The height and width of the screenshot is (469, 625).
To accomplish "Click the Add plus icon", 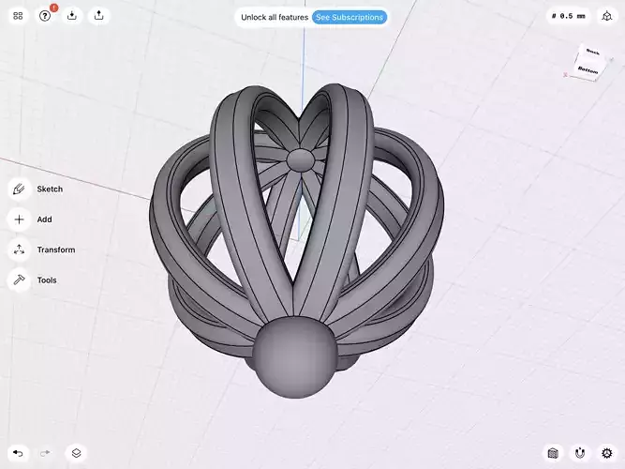I will (x=19, y=219).
